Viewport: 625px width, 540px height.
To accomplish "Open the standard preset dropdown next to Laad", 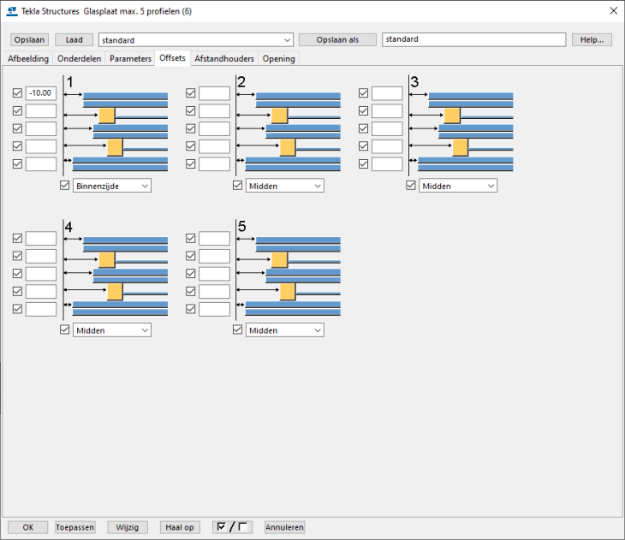I will tap(196, 40).
